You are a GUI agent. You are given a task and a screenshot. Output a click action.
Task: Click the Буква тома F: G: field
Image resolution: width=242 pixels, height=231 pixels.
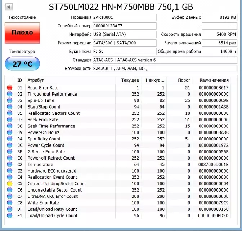pyautogui.click(x=124, y=51)
